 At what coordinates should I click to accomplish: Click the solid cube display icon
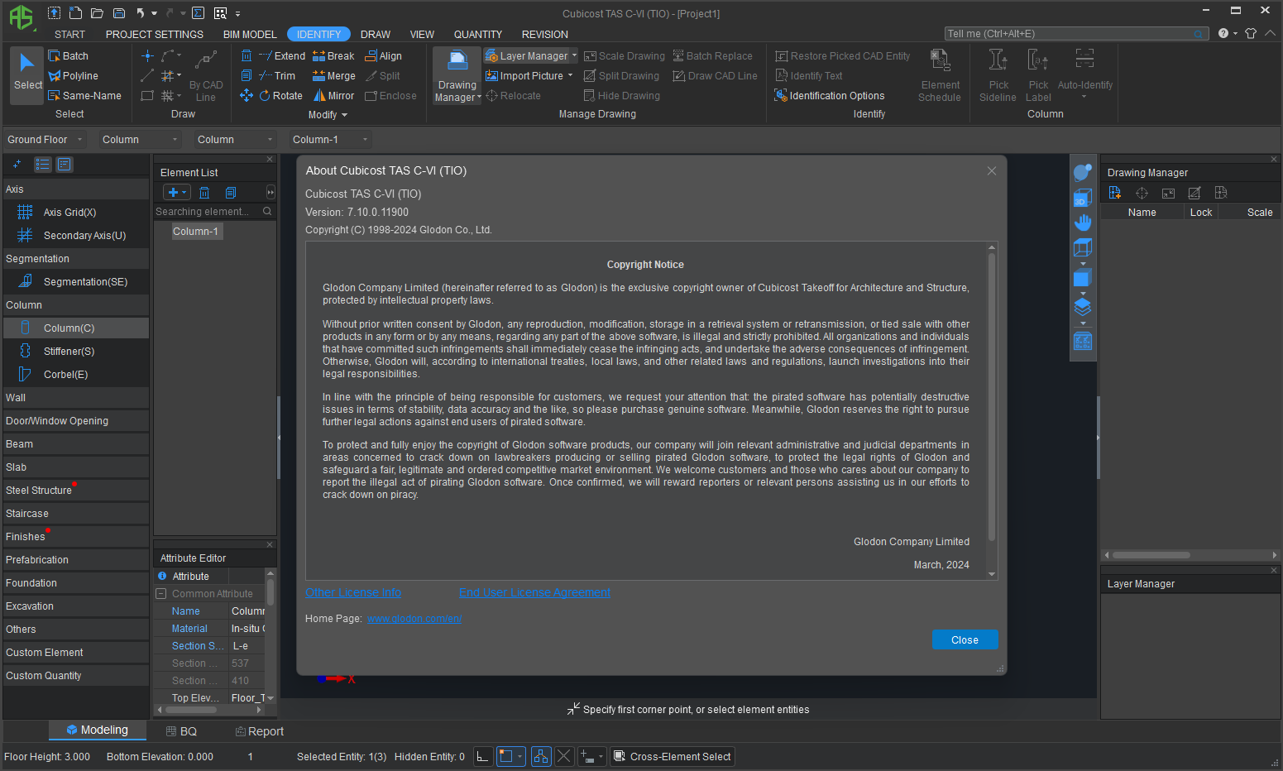coord(1082,278)
